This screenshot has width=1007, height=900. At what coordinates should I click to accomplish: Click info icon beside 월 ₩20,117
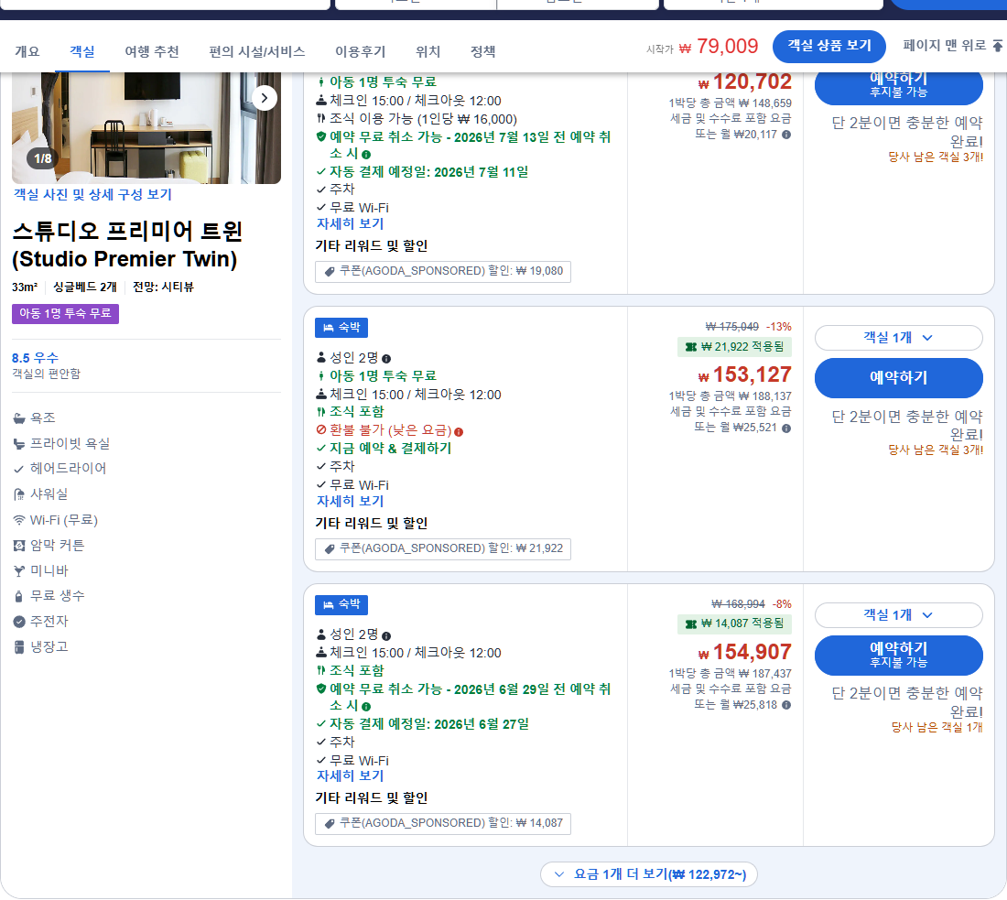(786, 135)
